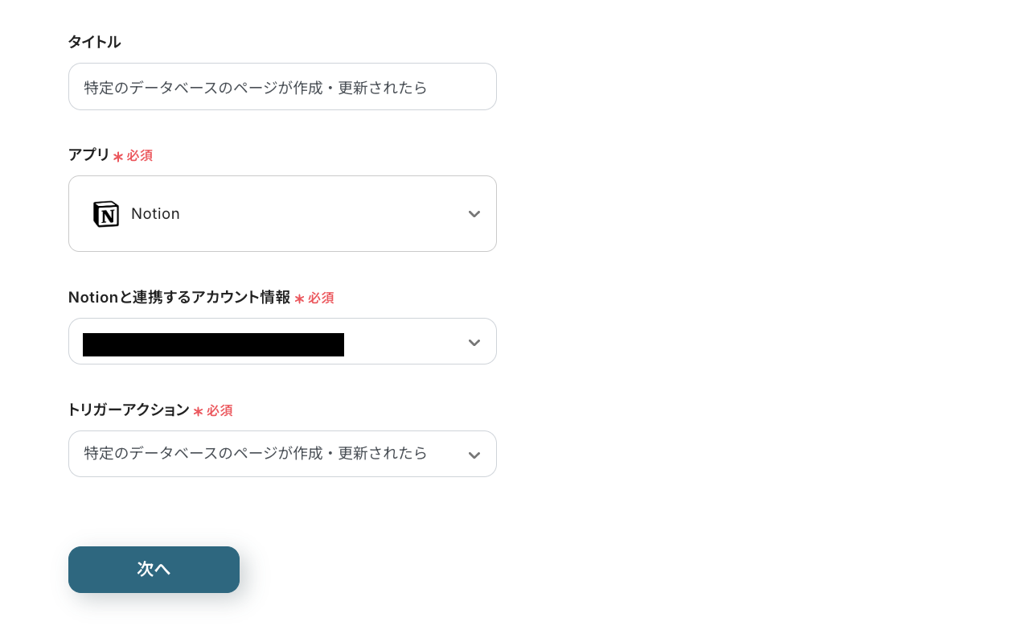The height and width of the screenshot is (626, 1026).
Task: Click the タイトル heading label
Action: (x=94, y=41)
